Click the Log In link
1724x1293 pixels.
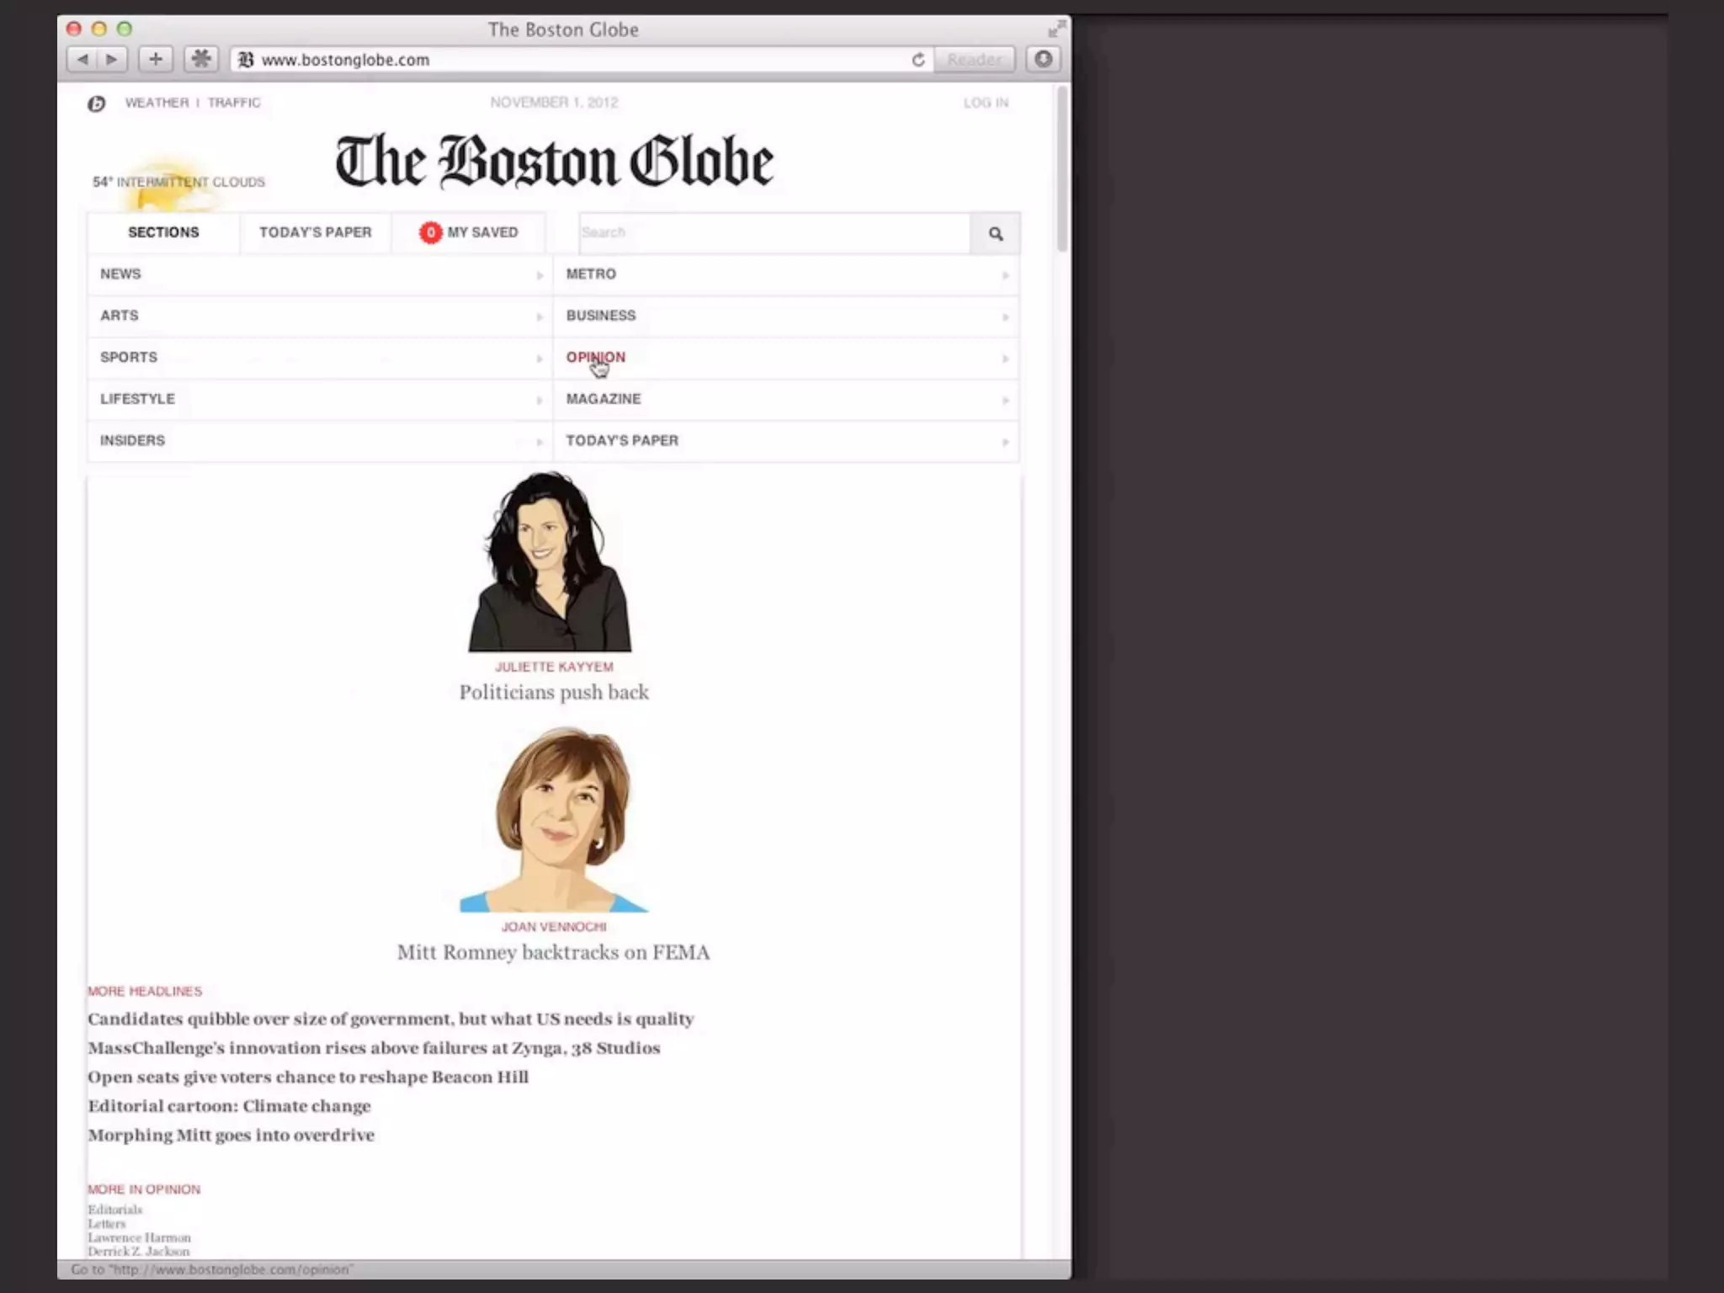tap(986, 103)
